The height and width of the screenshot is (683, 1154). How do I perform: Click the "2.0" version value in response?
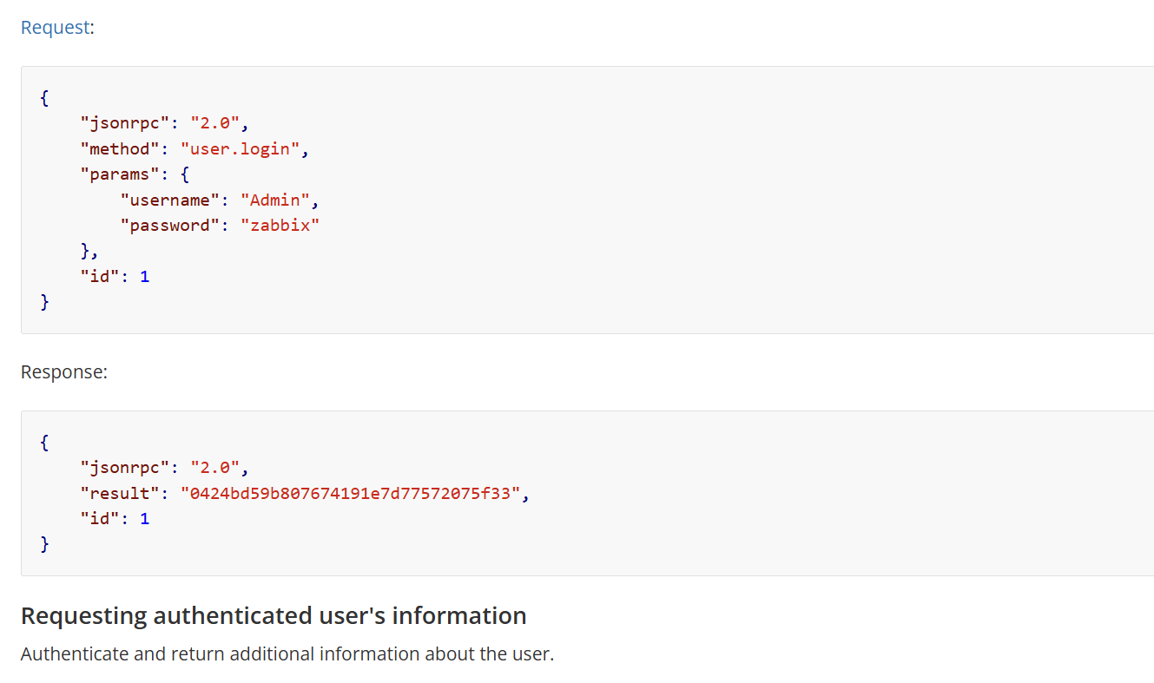(x=214, y=468)
